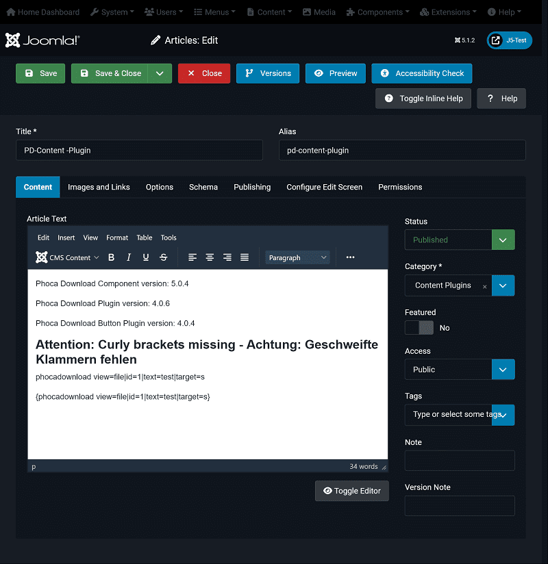Screen dimensions: 548x564
Task: Align text to the center
Action: (x=210, y=257)
